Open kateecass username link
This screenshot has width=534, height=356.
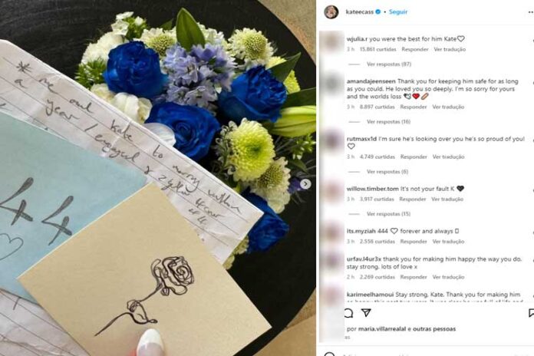coord(360,12)
